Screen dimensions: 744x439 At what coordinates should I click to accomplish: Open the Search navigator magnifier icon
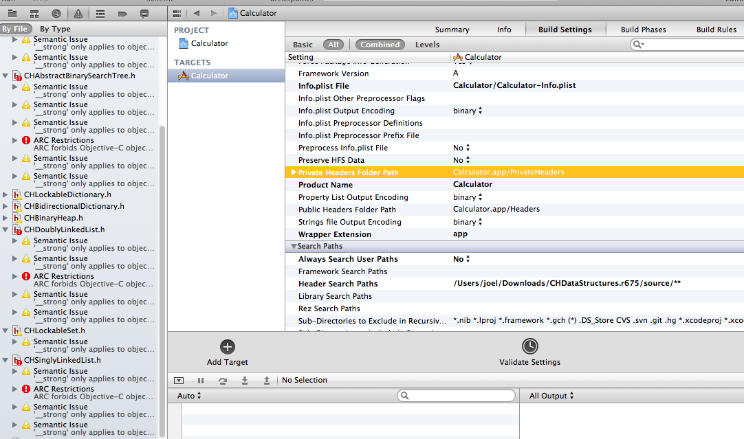[56, 13]
